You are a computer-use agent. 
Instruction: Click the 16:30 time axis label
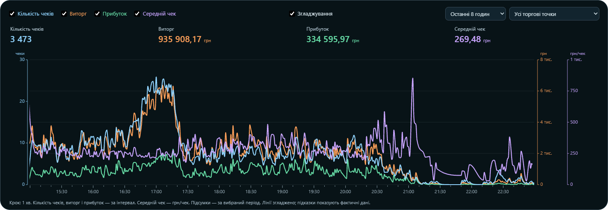125,192
